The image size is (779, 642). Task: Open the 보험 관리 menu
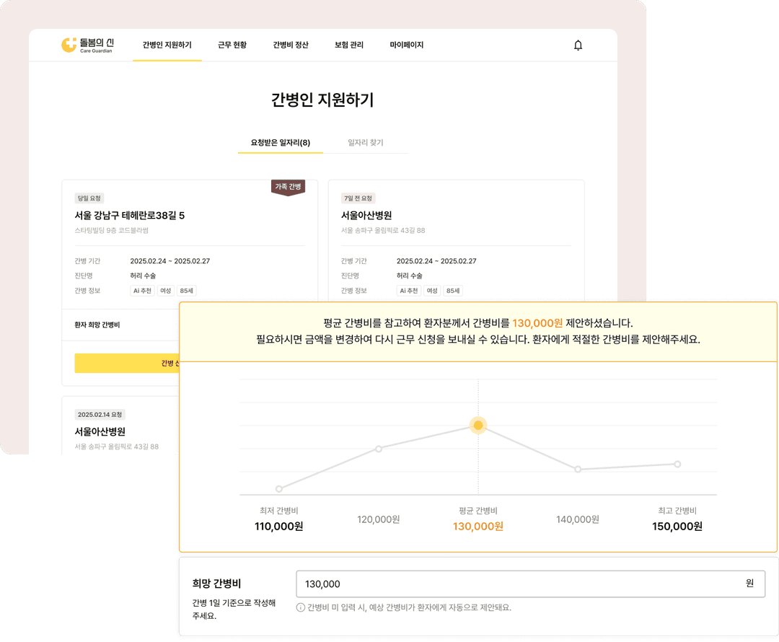(x=349, y=45)
